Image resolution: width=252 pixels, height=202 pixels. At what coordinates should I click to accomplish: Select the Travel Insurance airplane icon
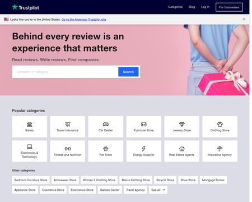coord(68,124)
